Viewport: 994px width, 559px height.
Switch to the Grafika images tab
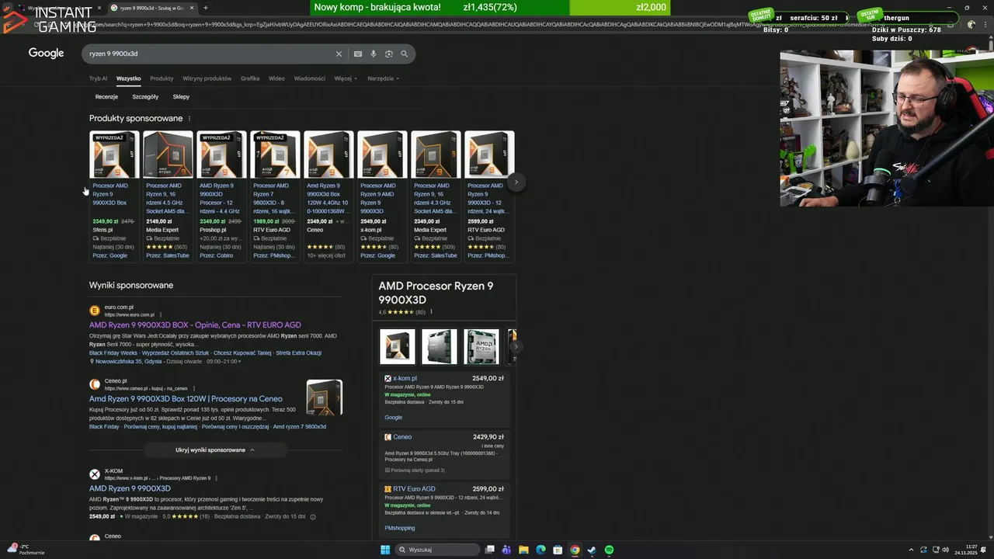[250, 78]
